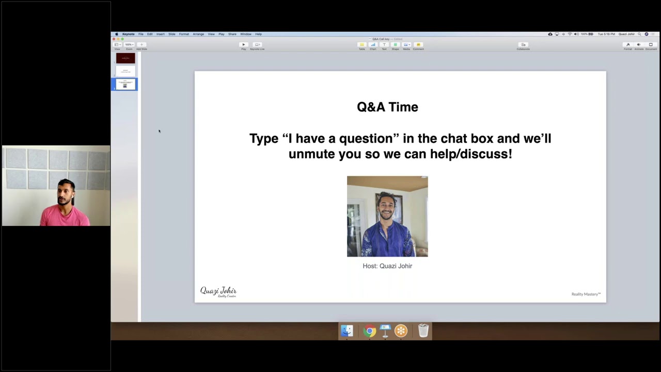
Task: Open the Collaborate panel
Action: [x=523, y=44]
